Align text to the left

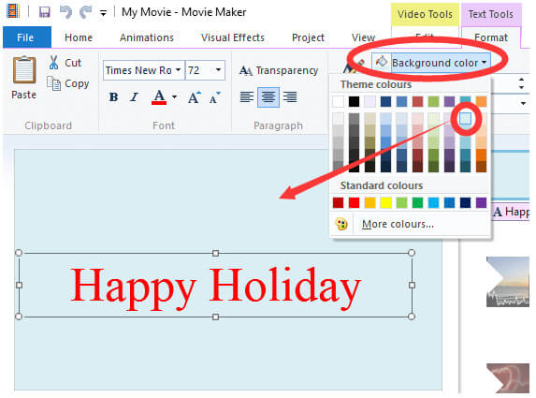(246, 97)
